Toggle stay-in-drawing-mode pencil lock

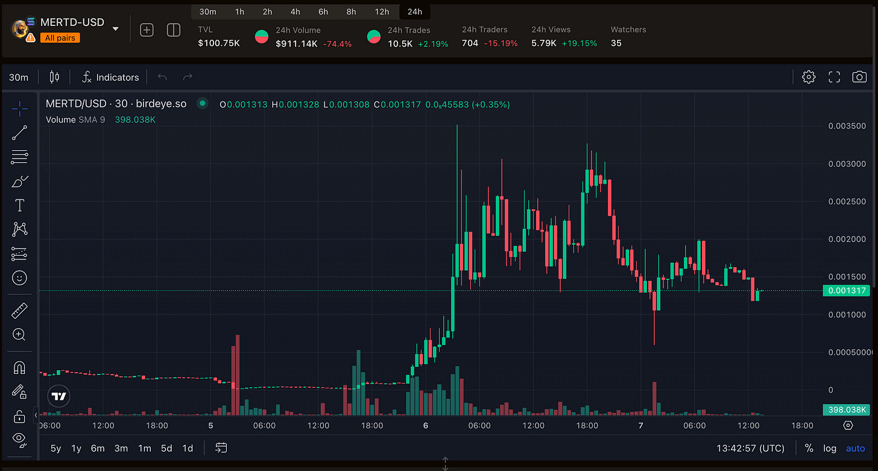(x=19, y=391)
